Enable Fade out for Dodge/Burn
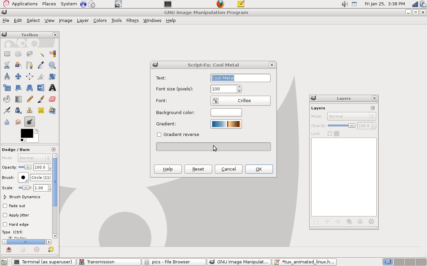Screen dimensions: 427x266 (5, 206)
